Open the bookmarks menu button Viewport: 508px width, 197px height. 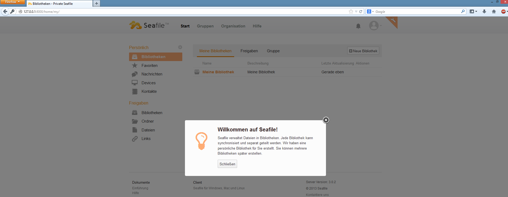[473, 11]
